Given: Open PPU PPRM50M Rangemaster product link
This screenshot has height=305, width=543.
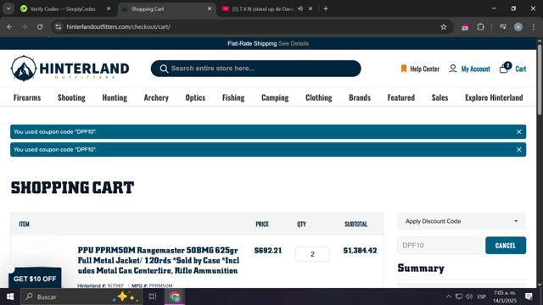Looking at the screenshot, I should (x=159, y=260).
